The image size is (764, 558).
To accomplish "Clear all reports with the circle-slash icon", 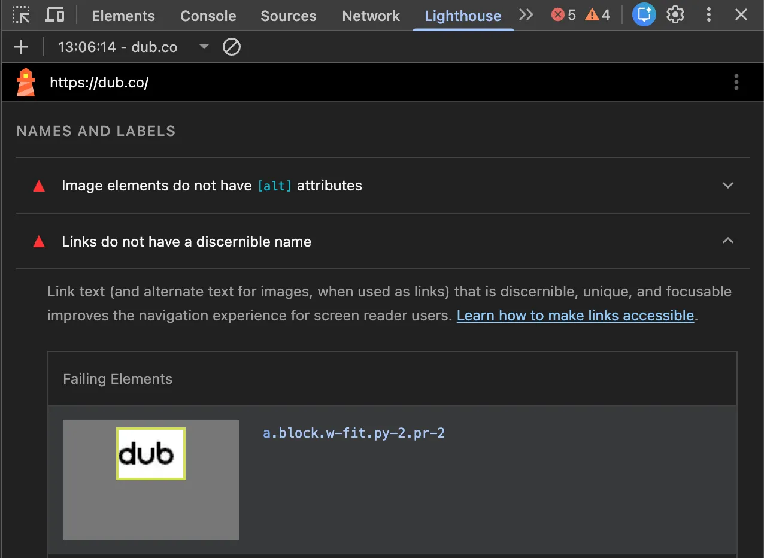I will point(232,47).
